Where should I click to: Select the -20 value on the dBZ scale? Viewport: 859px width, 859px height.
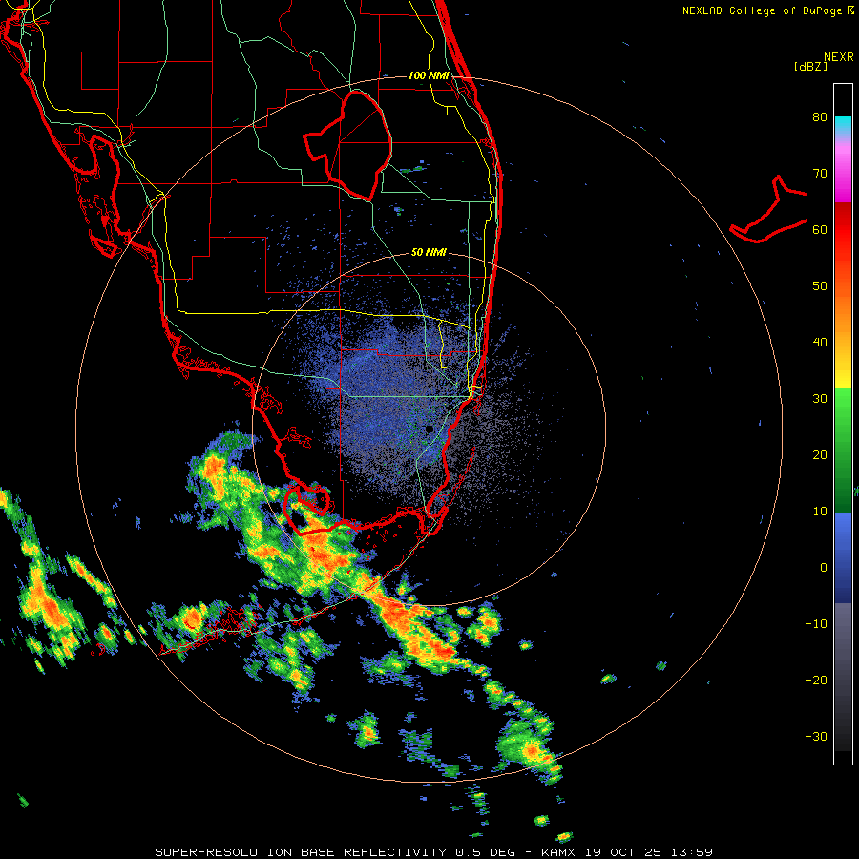816,681
